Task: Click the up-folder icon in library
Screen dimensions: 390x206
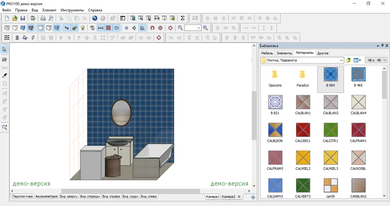Action: (x=349, y=60)
